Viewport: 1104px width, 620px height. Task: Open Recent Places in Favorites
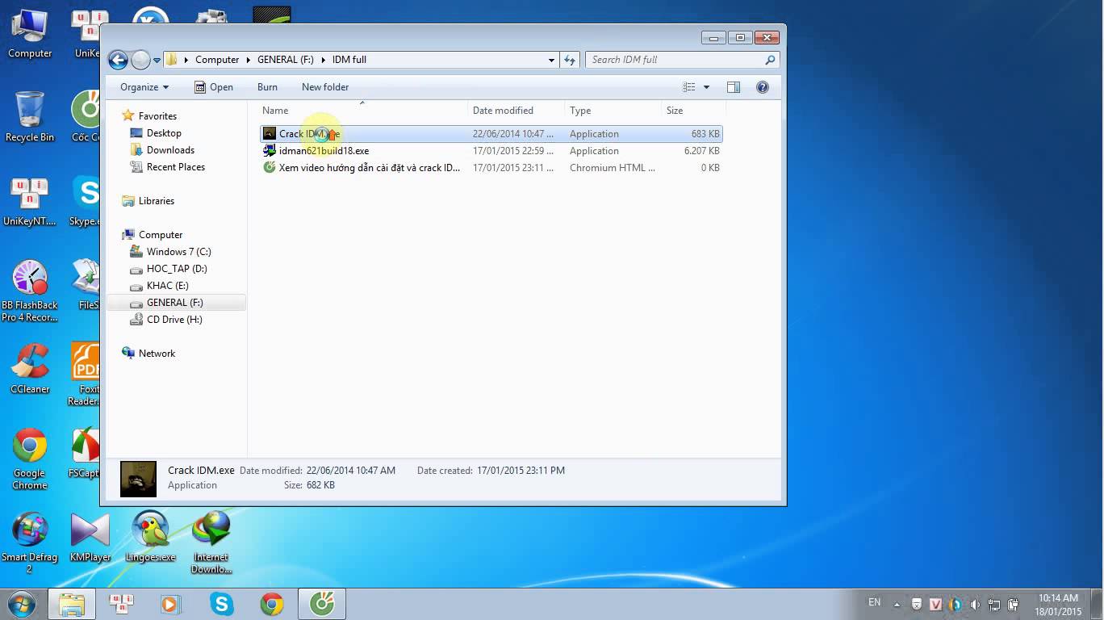point(176,167)
